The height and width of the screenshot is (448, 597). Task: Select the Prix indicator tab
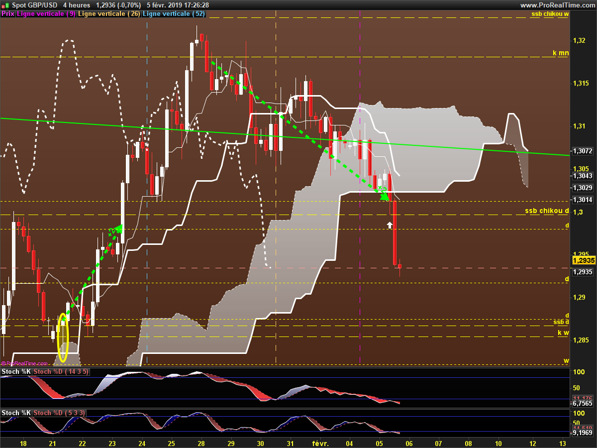click(x=8, y=14)
